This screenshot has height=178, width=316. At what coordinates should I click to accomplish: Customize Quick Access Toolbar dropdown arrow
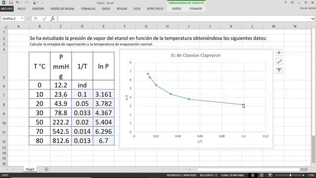[42, 3]
